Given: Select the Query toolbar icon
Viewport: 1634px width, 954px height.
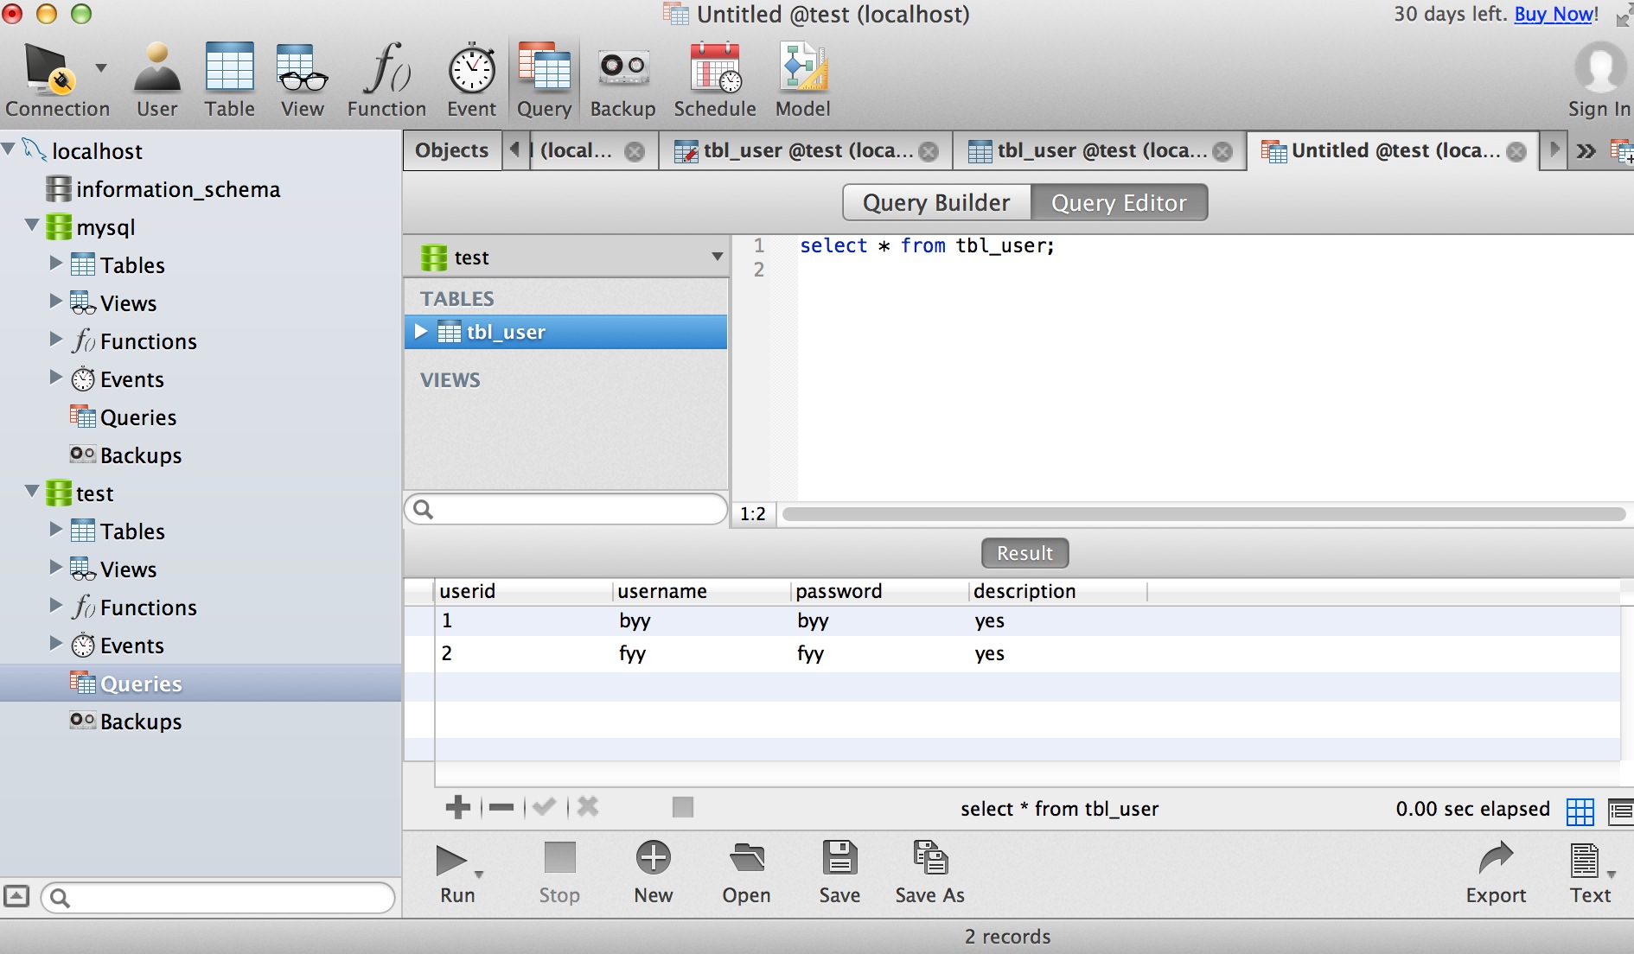Looking at the screenshot, I should [544, 79].
